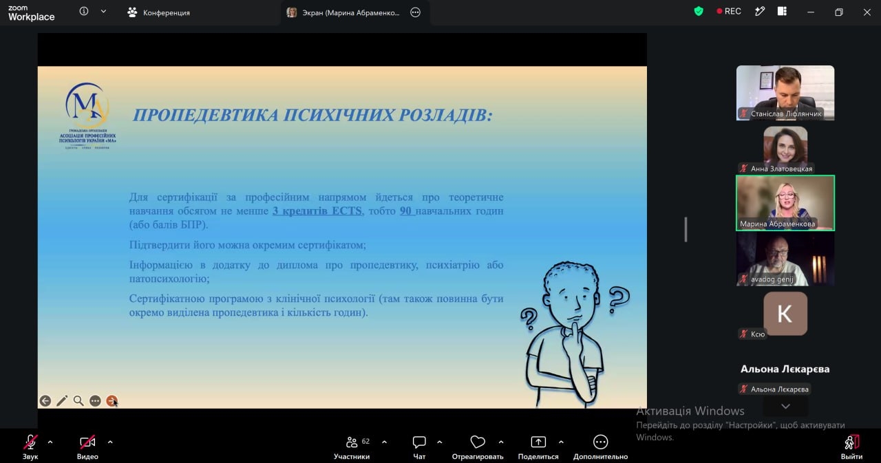Viewport: 881px width, 463px height.
Task: Click the Выйти leave meeting button
Action: [x=851, y=447]
